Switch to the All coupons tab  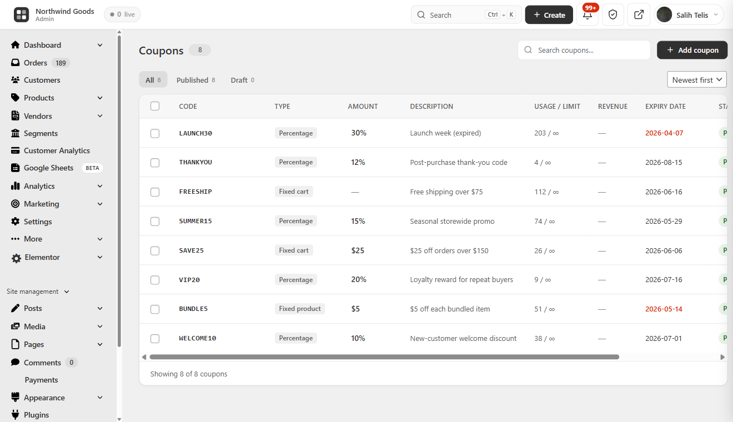pyautogui.click(x=153, y=80)
